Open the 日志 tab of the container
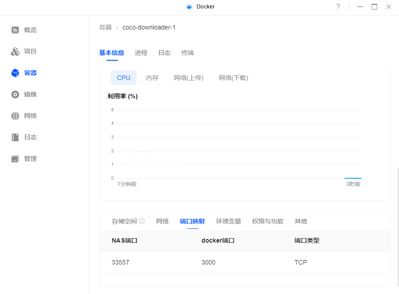The height and width of the screenshot is (294, 399). coord(164,53)
